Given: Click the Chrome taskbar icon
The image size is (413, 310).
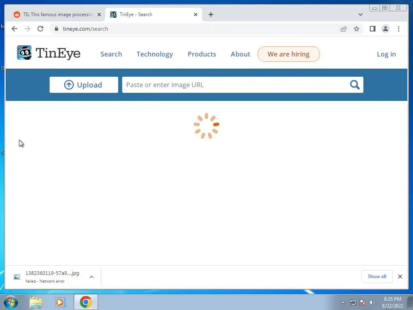Looking at the screenshot, I should point(86,302).
